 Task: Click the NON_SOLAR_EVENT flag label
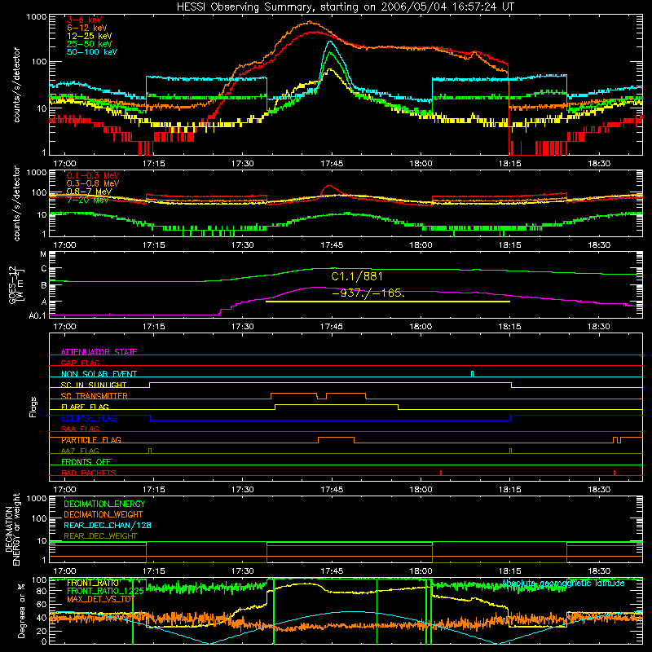[99, 374]
